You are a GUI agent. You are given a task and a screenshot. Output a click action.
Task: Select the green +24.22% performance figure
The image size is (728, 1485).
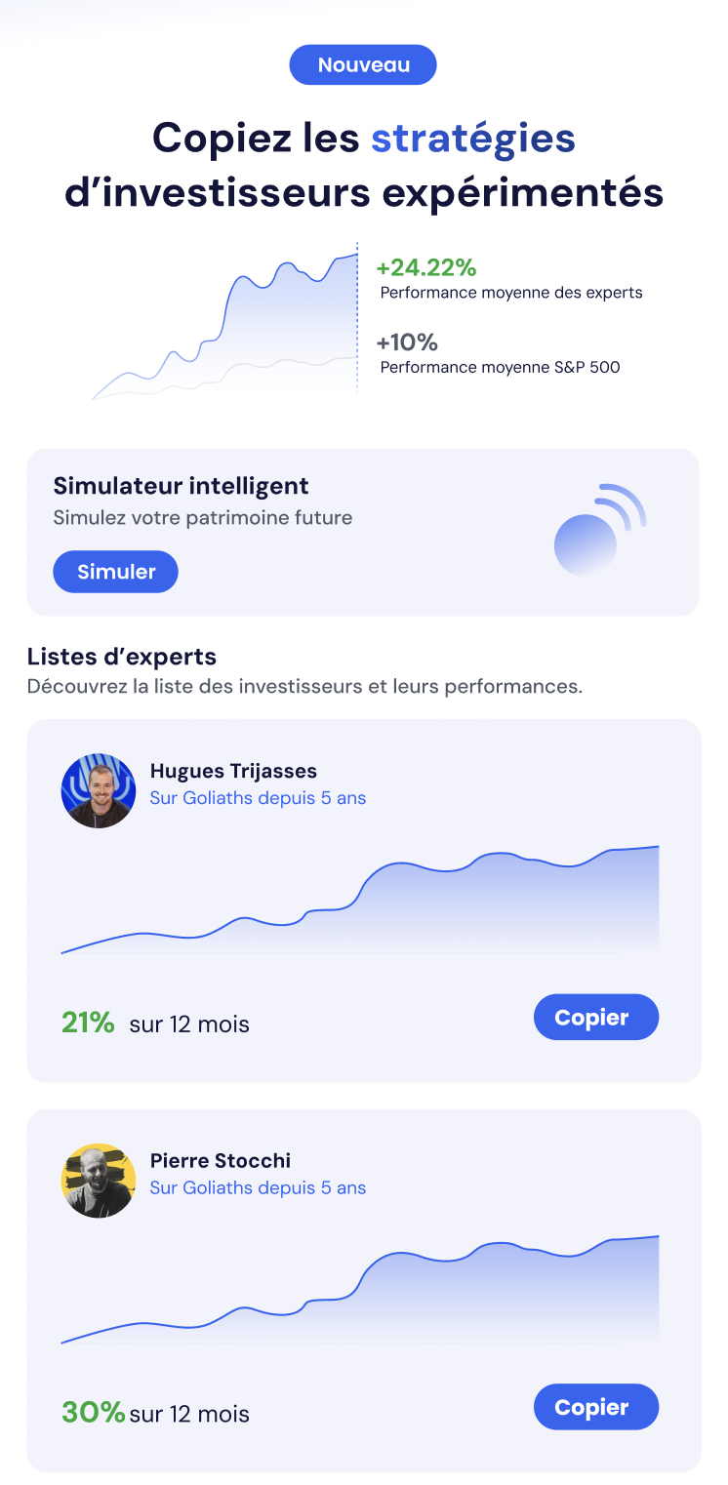[426, 267]
